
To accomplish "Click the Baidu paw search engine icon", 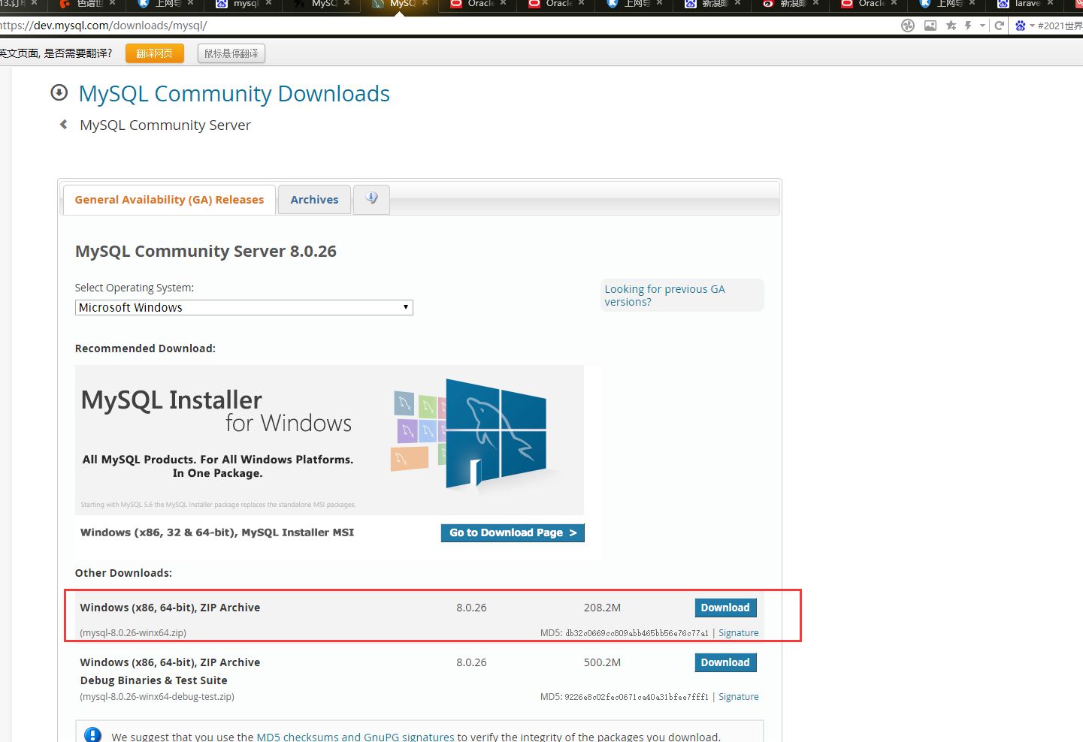I will pos(1020,26).
